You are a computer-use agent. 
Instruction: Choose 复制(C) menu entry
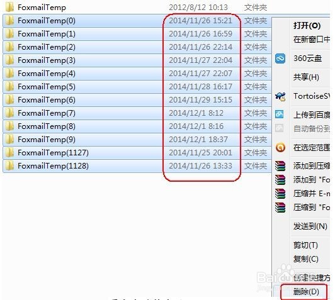(306, 259)
